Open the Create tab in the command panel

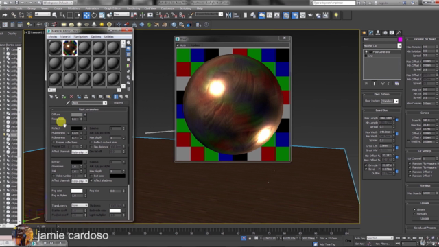364,33
